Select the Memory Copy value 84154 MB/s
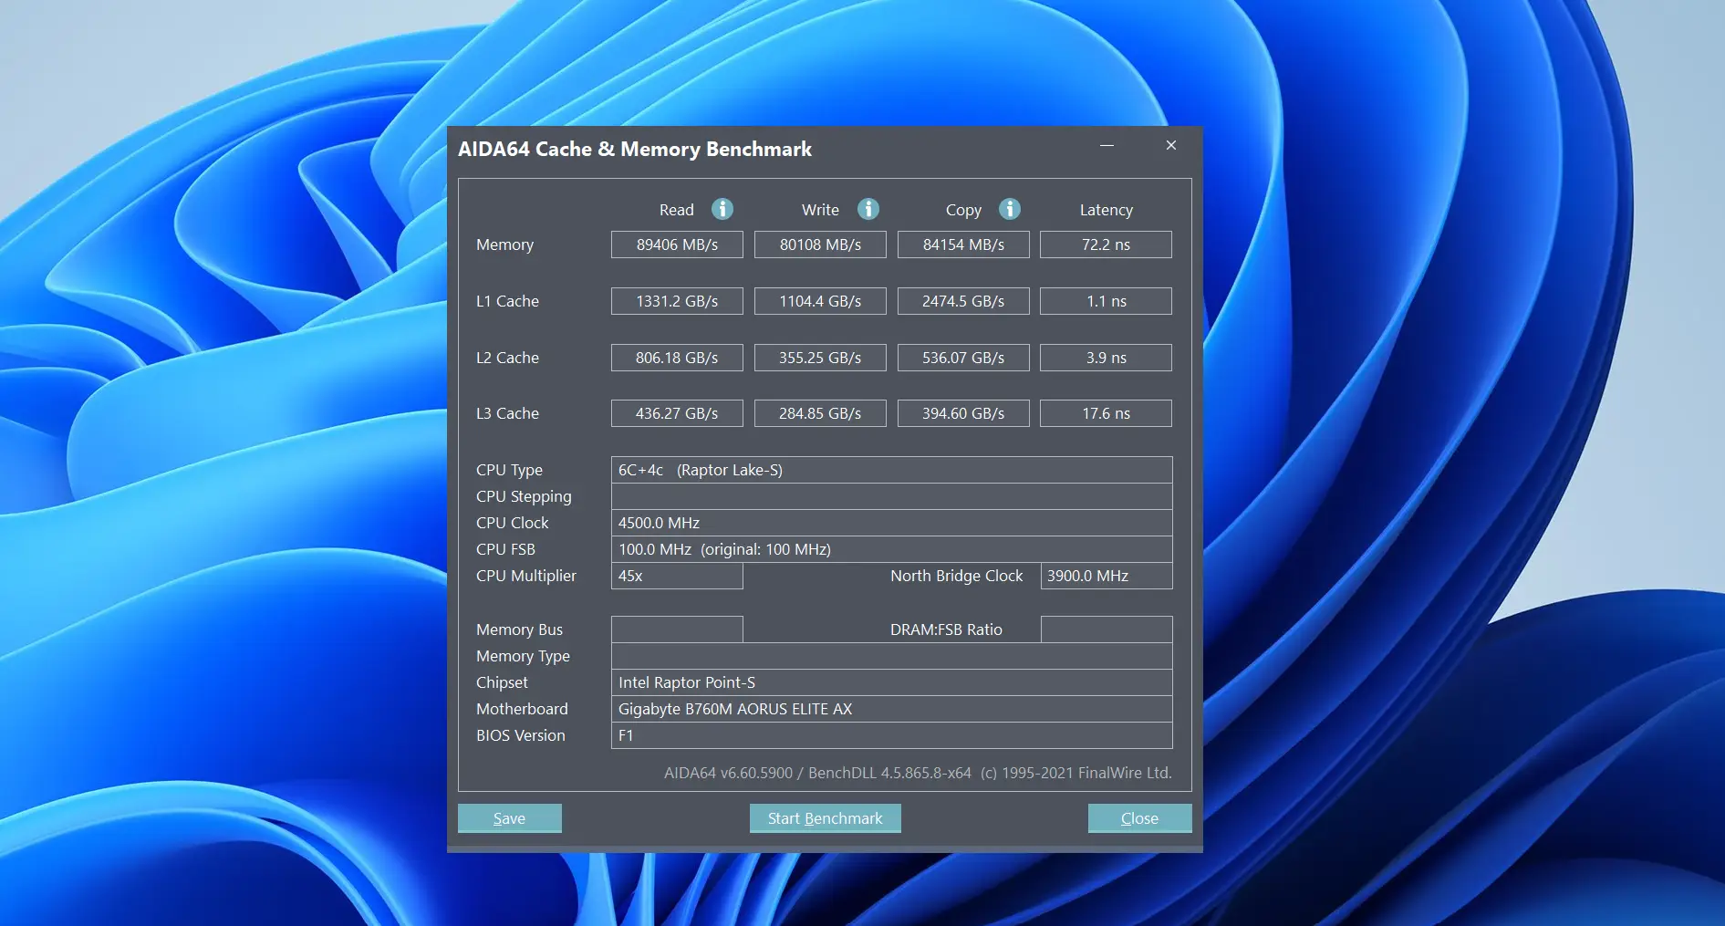 (963, 245)
